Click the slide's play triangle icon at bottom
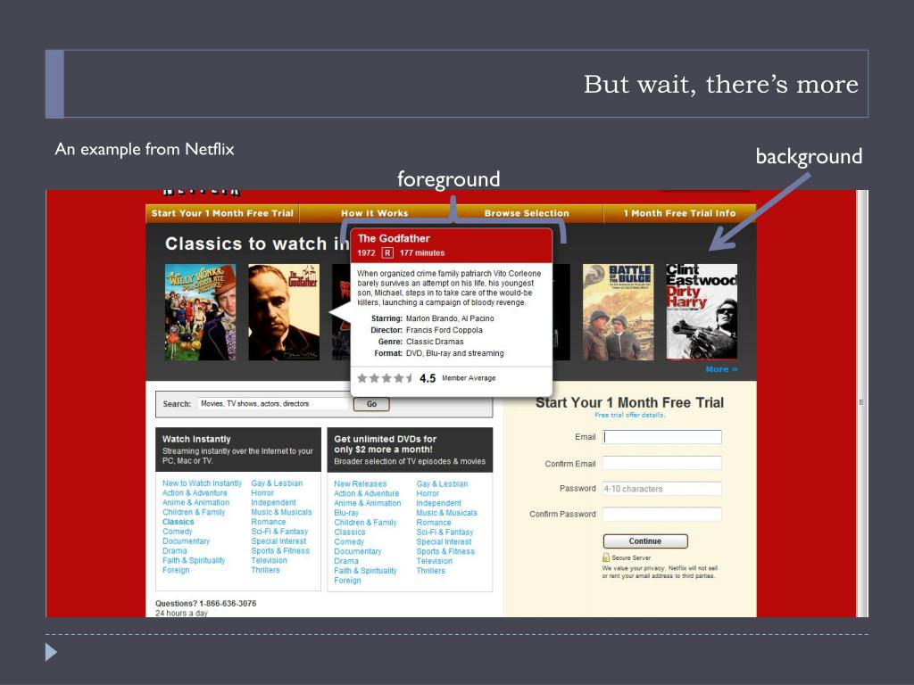 pos(51,652)
